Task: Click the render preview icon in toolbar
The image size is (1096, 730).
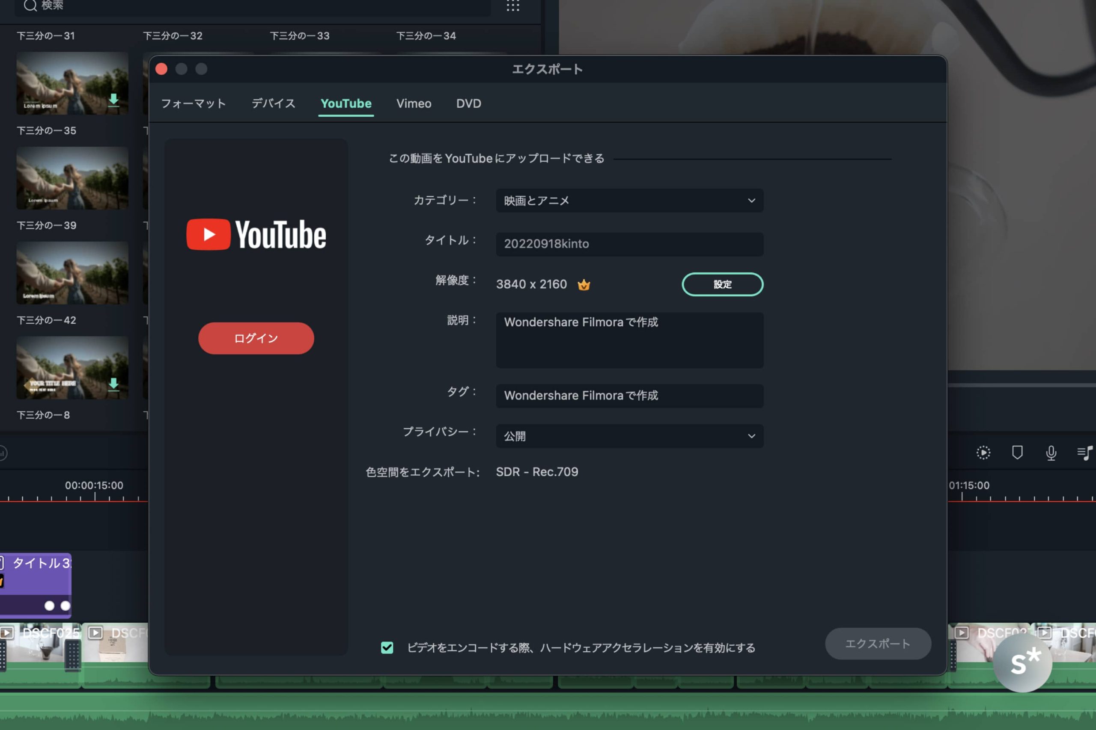Action: [983, 452]
